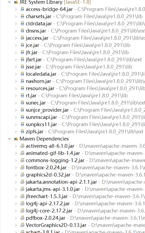
Task: Select VectorGraphics2D-0.13.jar in the list
Action: pyautogui.click(x=56, y=225)
